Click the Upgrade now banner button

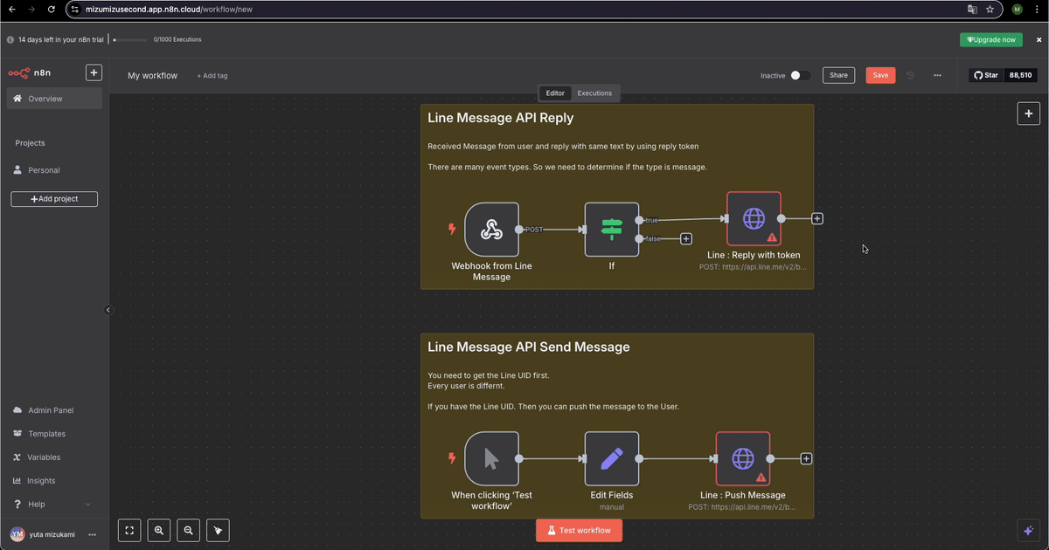pyautogui.click(x=990, y=39)
